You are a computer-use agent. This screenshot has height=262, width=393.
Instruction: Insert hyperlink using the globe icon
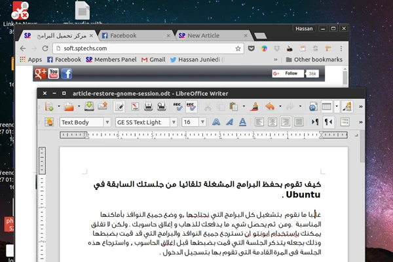tap(313, 107)
